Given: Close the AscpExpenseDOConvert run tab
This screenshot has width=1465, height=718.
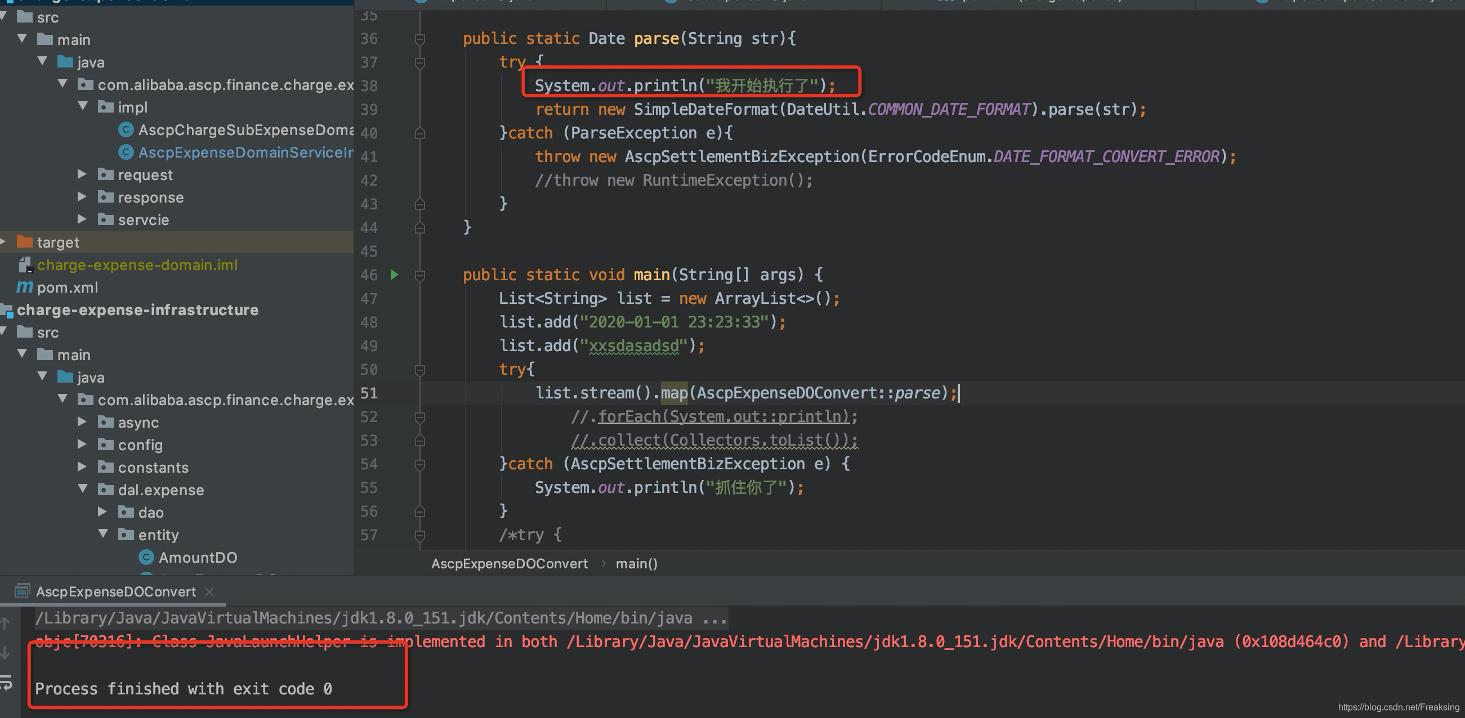Looking at the screenshot, I should pos(209,592).
